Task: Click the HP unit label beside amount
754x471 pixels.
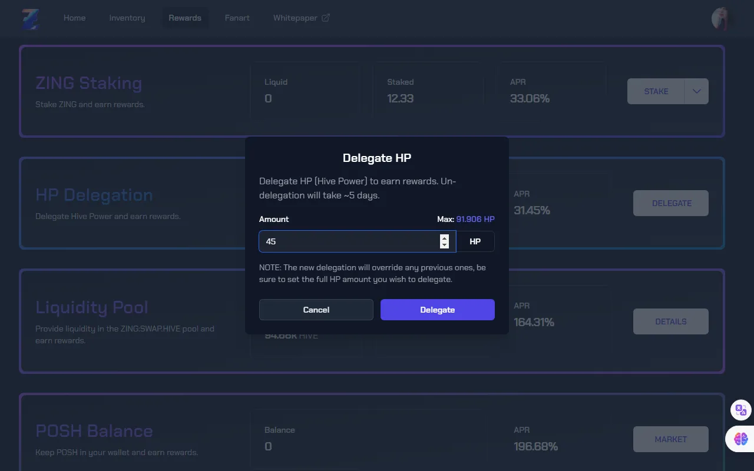Action: (475, 241)
